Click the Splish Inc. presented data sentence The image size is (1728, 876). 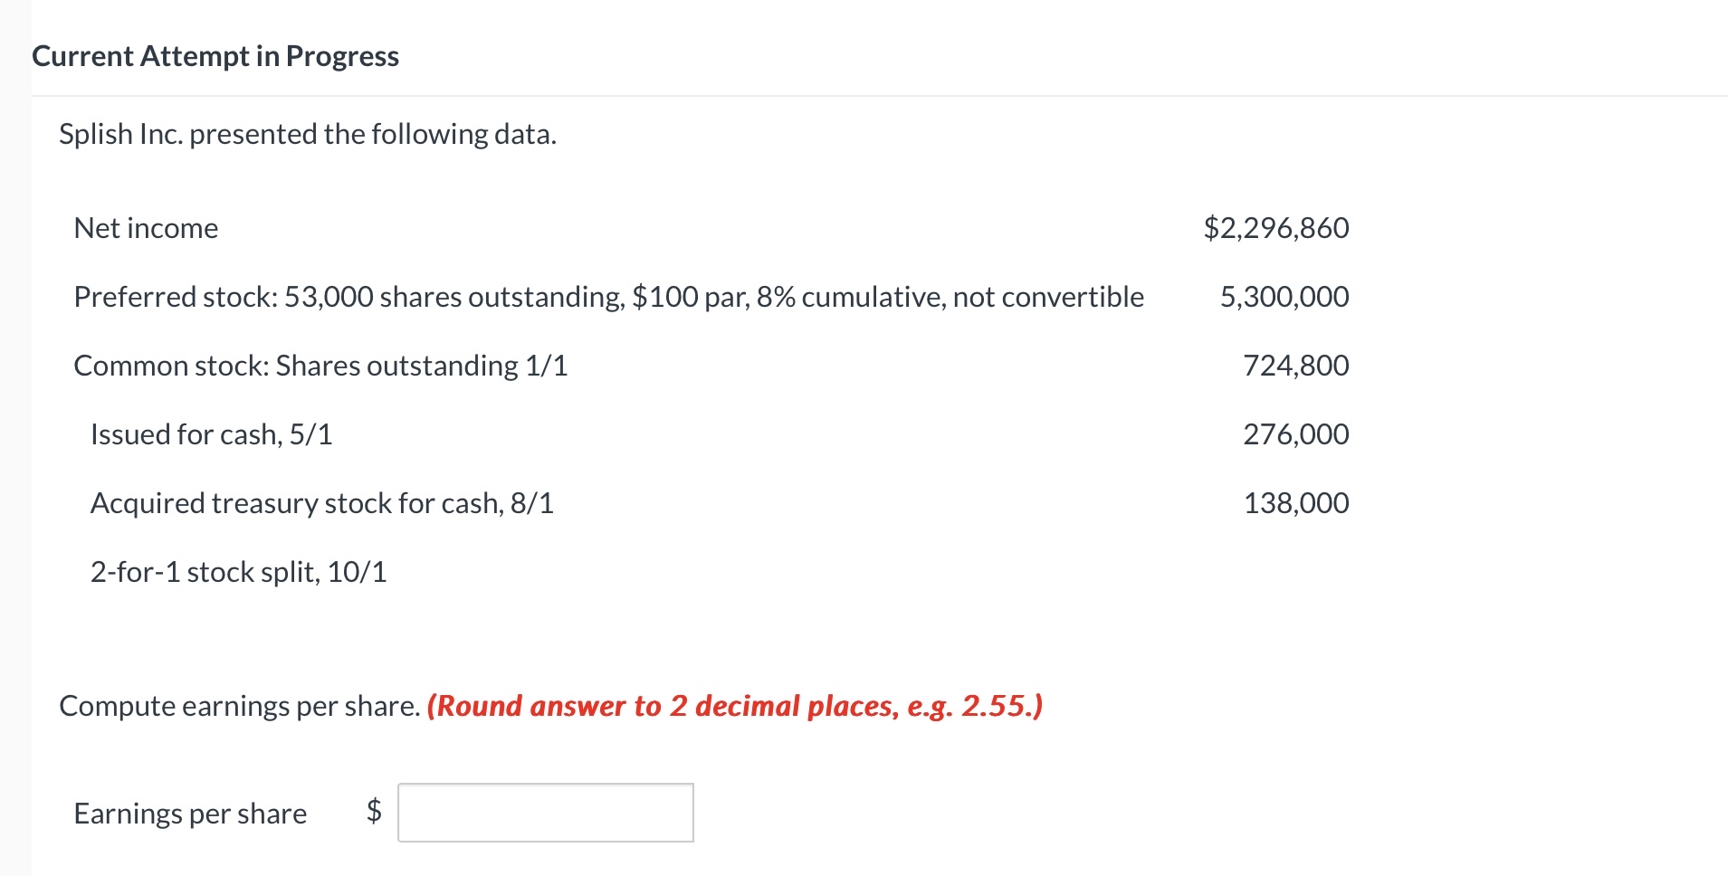pos(308,134)
